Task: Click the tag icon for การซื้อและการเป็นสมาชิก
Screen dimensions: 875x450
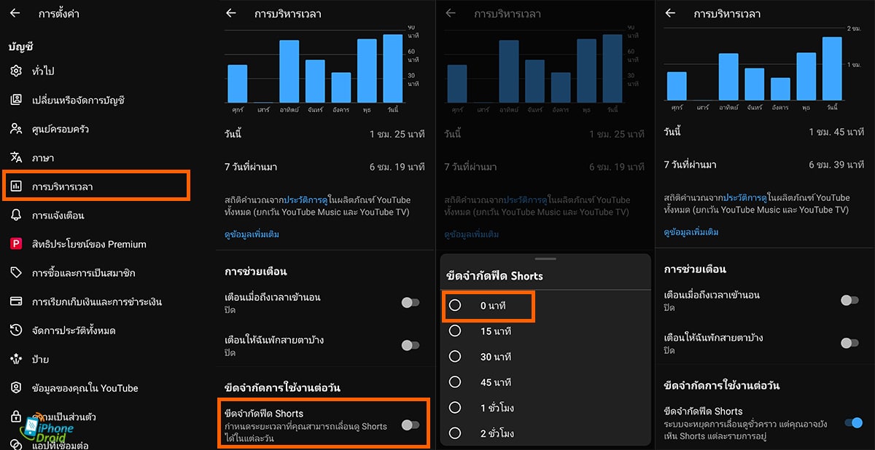Action: click(x=16, y=273)
